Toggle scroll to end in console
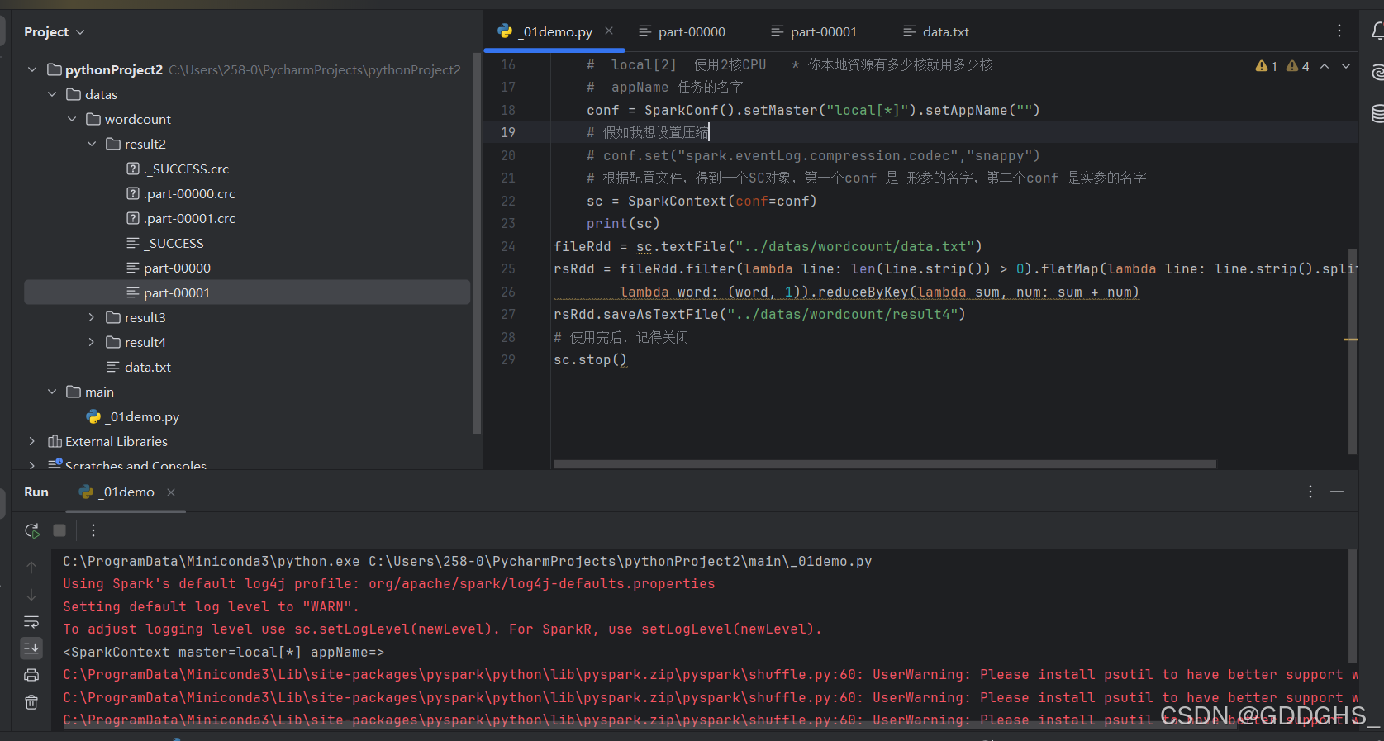The width and height of the screenshot is (1384, 741). [x=31, y=648]
